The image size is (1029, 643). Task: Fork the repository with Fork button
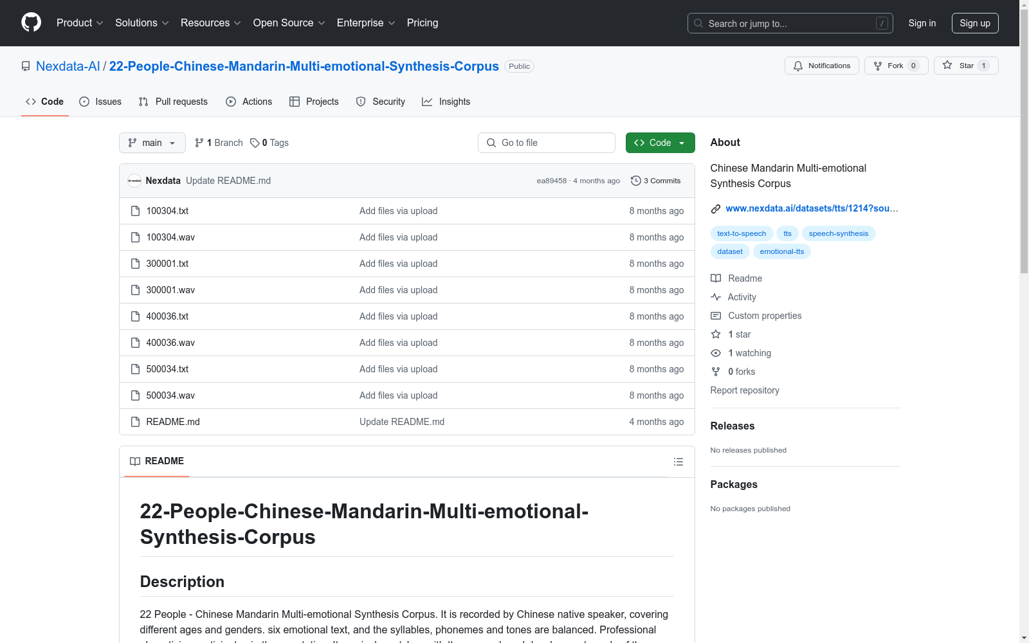(x=896, y=66)
